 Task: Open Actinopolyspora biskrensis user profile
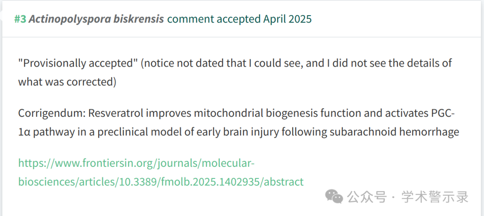[96, 19]
